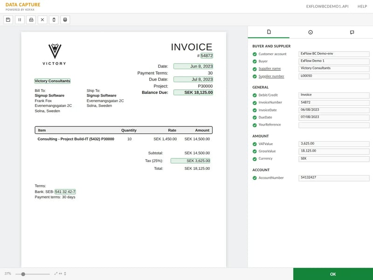Click the green check beside Supplier number
373x280 pixels.
pyautogui.click(x=255, y=77)
